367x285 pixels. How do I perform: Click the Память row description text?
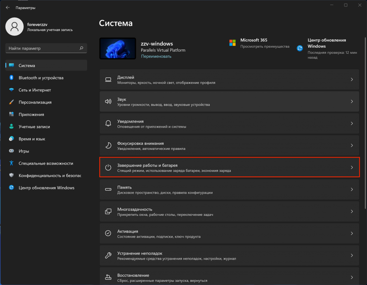[x=165, y=193]
